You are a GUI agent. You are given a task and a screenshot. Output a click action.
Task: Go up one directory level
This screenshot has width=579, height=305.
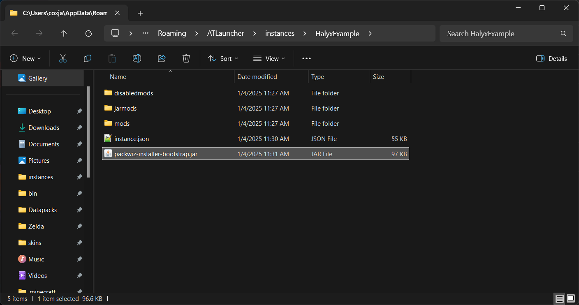pos(64,34)
